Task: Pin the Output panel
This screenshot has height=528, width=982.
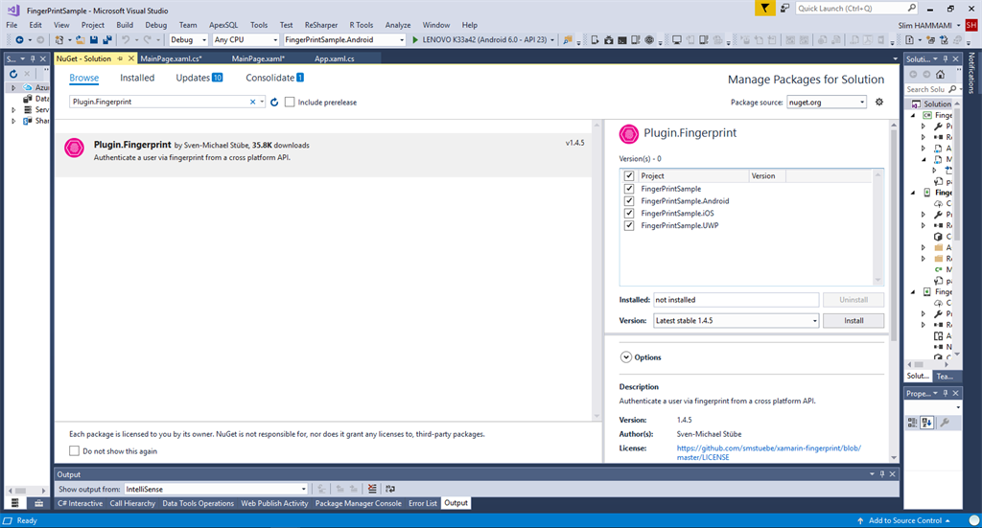Action: pos(882,474)
